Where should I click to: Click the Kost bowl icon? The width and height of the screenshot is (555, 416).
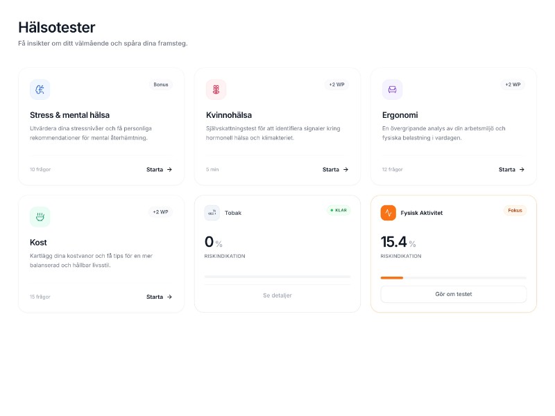pos(40,216)
